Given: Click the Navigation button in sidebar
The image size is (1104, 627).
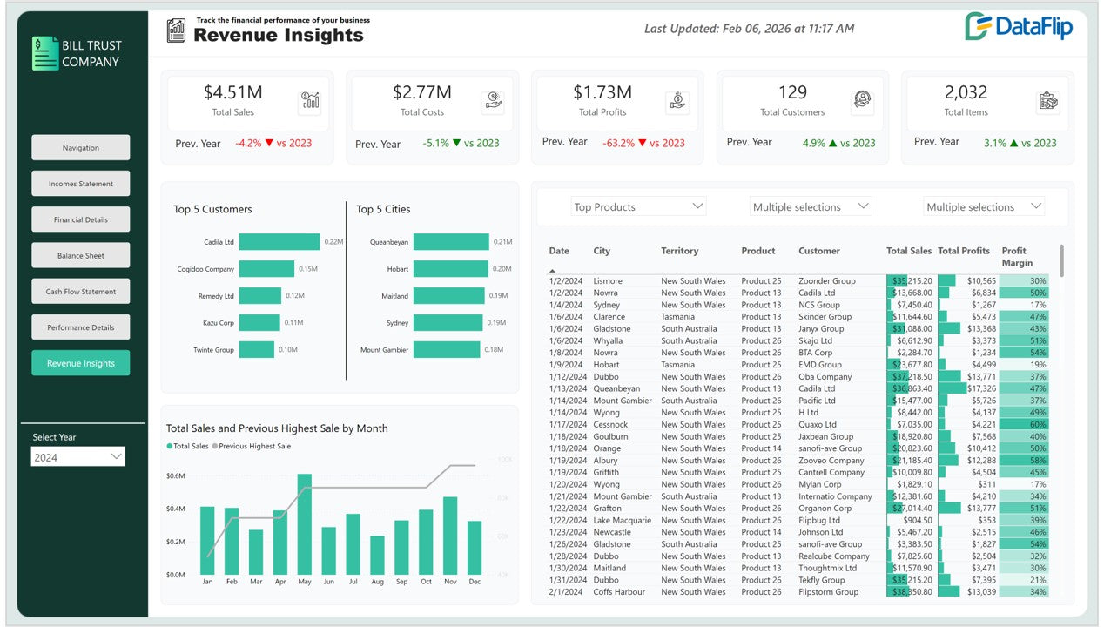Looking at the screenshot, I should click(x=81, y=148).
